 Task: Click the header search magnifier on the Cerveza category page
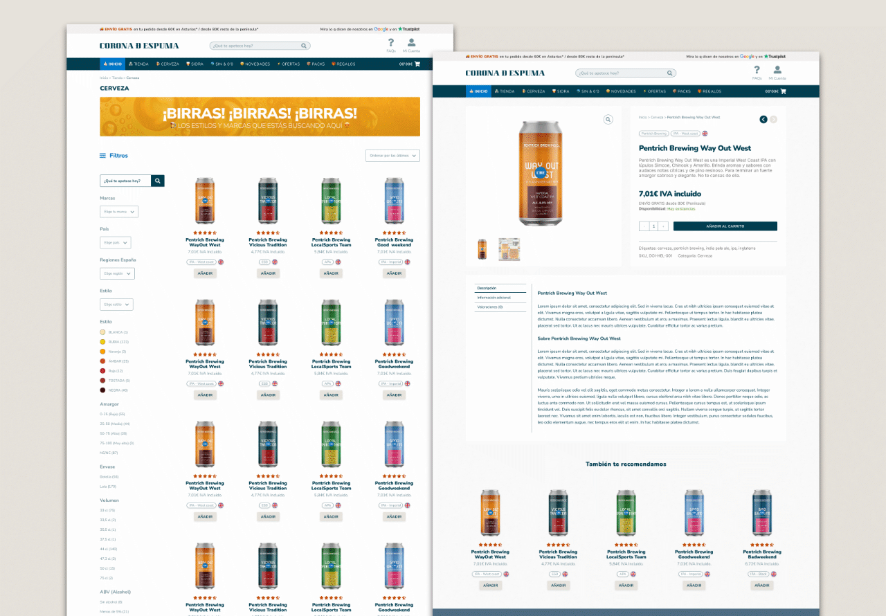coord(304,46)
